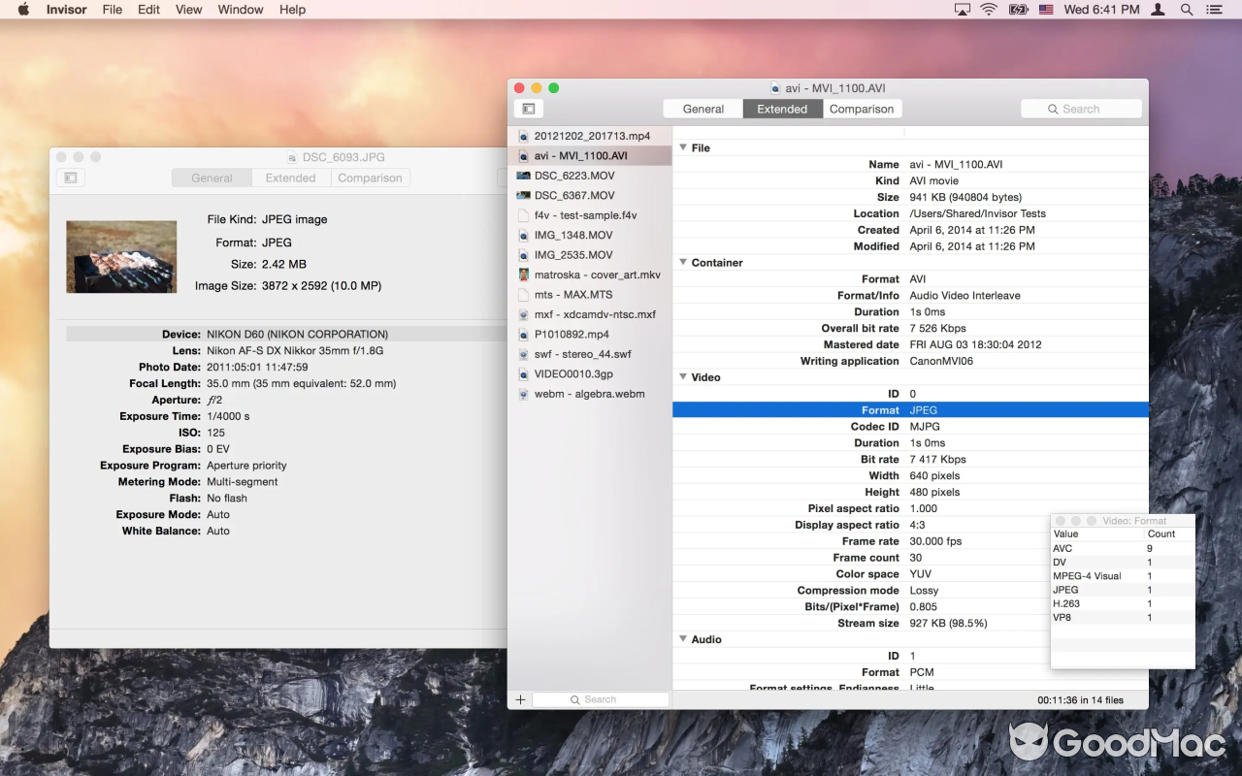Click the magnifier icon in the top Search field
The width and height of the screenshot is (1242, 776).
[x=1053, y=108]
